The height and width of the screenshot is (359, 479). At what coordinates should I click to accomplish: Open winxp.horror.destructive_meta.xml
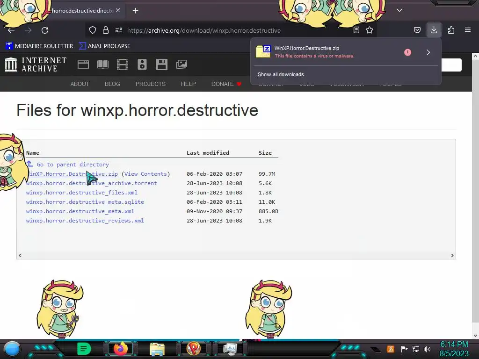(80, 211)
